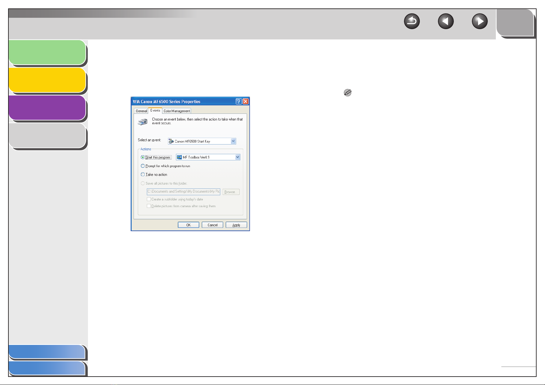Screen dimensions: 545x385
Task: Select the Start this program radio button
Action: 143,157
